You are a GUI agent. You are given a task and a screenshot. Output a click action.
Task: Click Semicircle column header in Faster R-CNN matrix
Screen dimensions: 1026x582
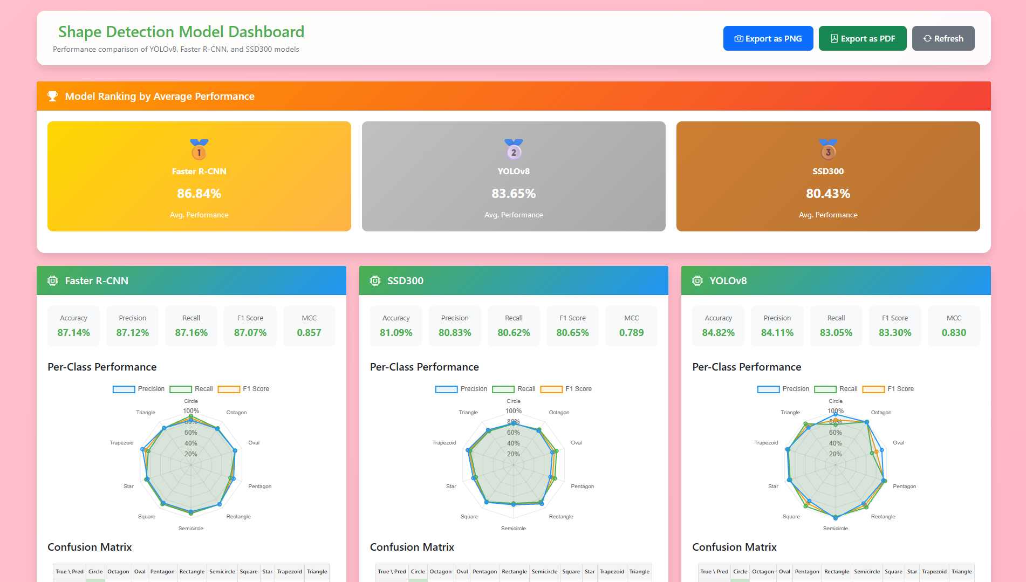click(222, 572)
